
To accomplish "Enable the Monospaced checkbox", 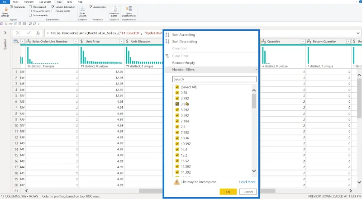I will pos(30,7).
